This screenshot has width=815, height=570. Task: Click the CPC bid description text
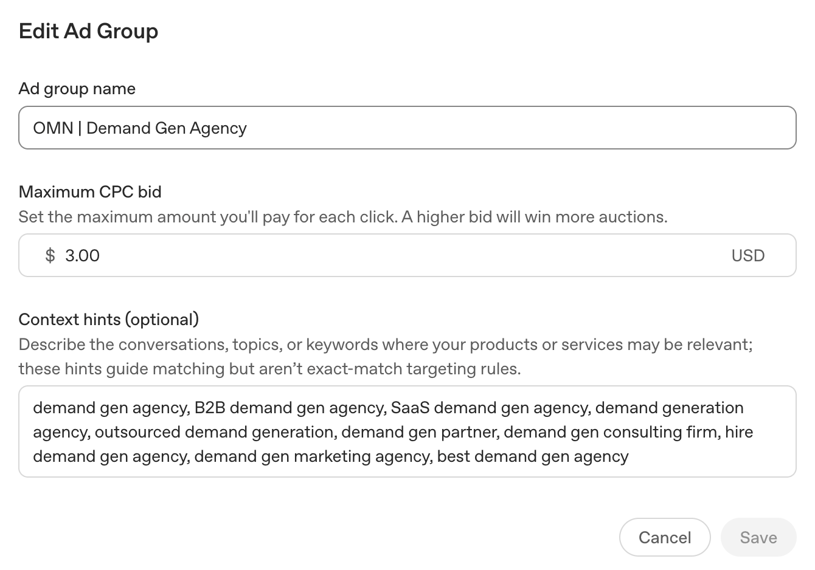coord(343,217)
